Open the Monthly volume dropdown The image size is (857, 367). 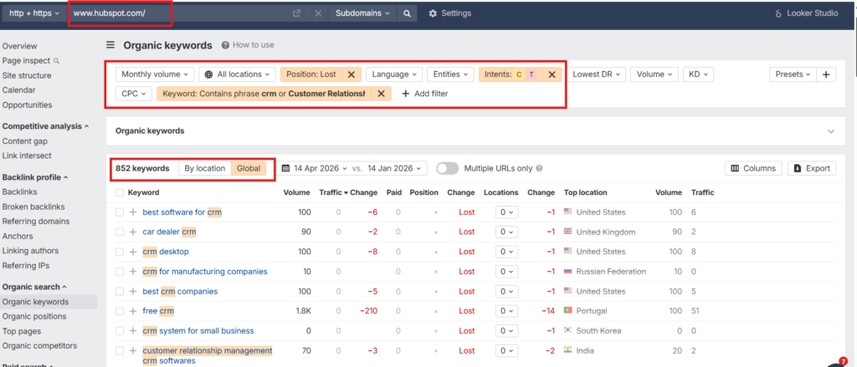(x=155, y=74)
